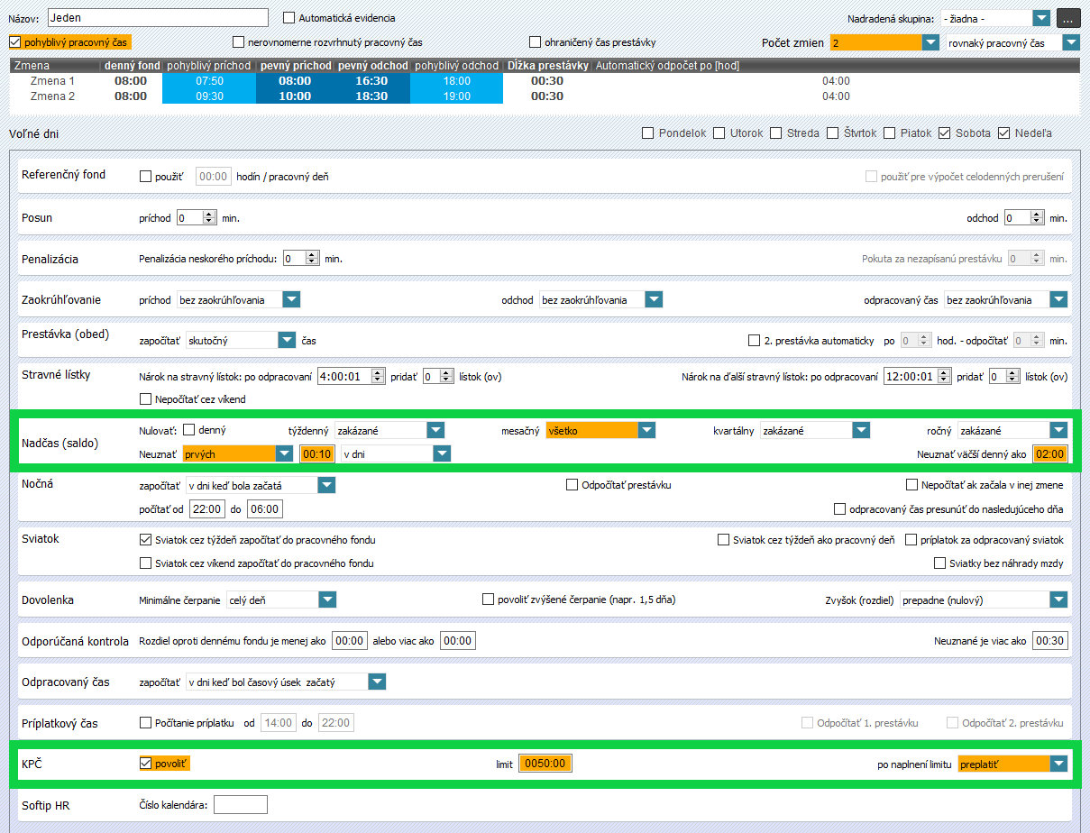Expand príchod rounding dropdown
Image resolution: width=1090 pixels, height=833 pixels.
[291, 299]
